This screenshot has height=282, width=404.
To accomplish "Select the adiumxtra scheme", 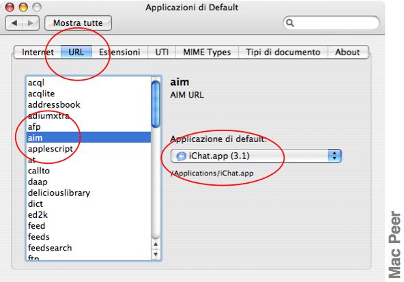I will (x=89, y=115).
